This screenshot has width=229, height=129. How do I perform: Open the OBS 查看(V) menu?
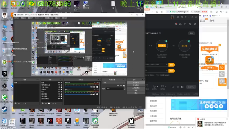tap(30, 18)
